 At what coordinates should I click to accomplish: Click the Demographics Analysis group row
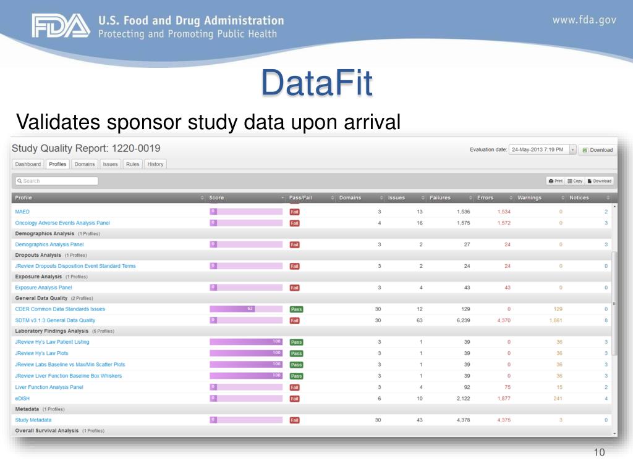click(x=312, y=233)
